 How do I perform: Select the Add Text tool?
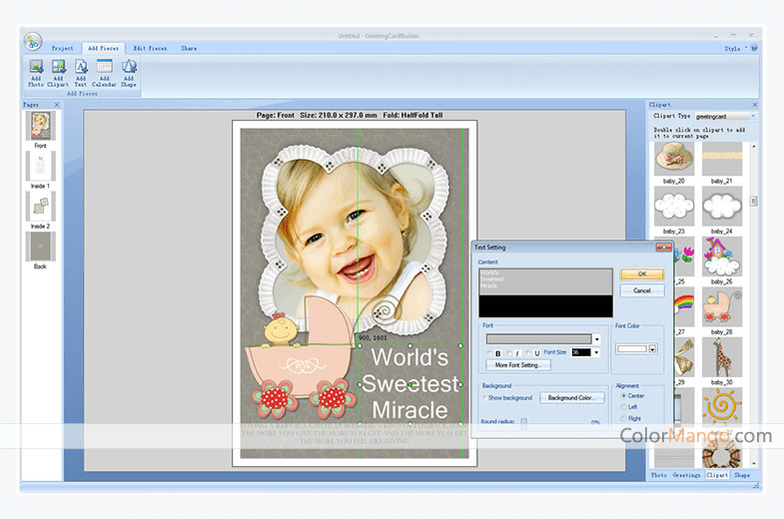pos(81,72)
